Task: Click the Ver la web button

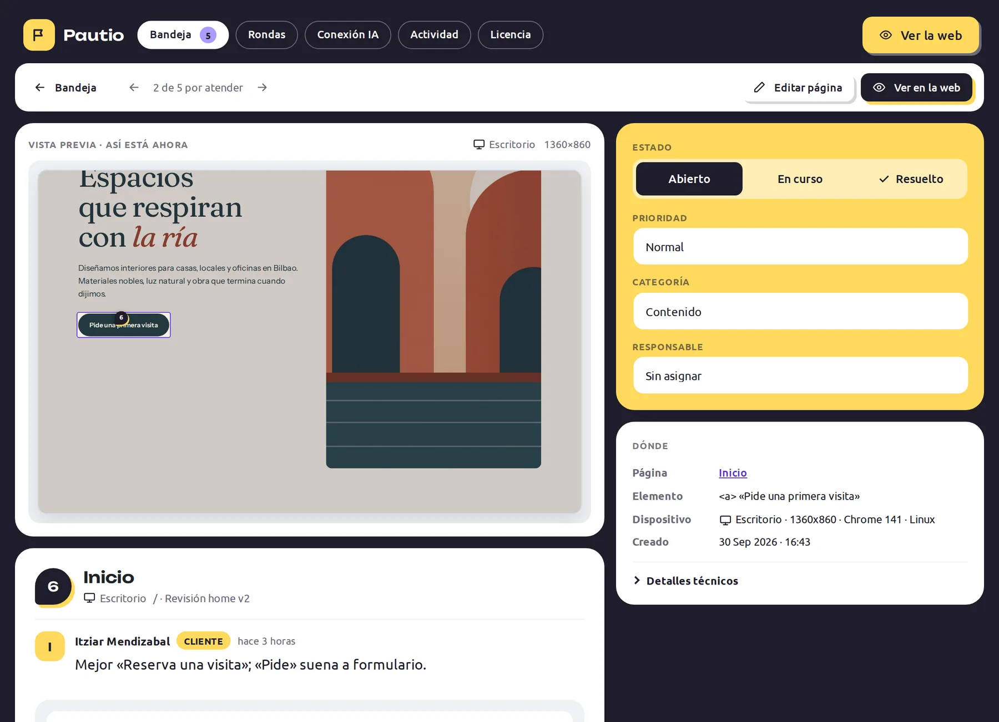Action: [x=920, y=35]
